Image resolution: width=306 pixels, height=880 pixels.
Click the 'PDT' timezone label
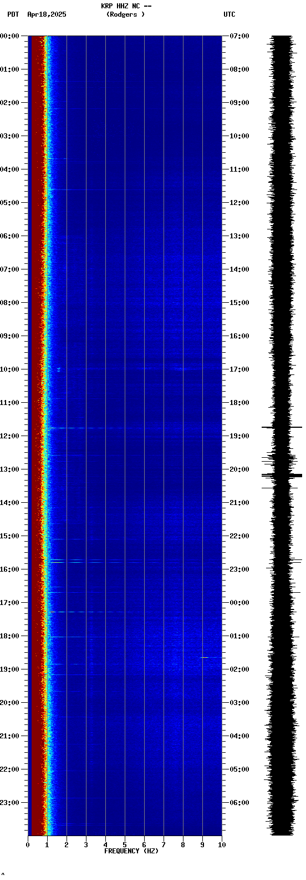13,14
